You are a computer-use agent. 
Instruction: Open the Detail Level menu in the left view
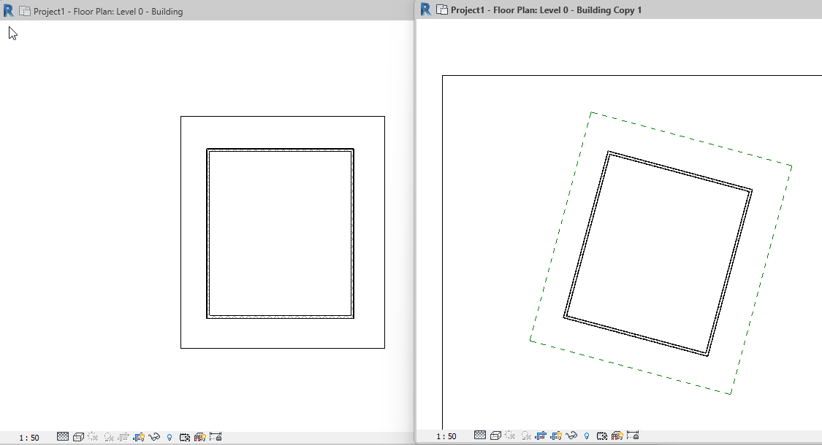64,436
